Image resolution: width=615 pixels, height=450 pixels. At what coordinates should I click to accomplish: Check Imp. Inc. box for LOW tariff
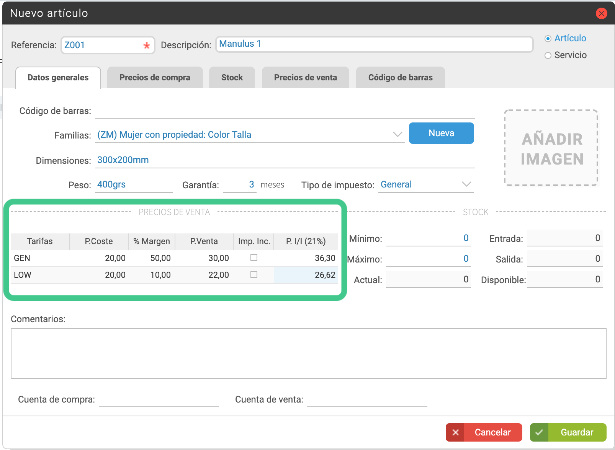254,275
